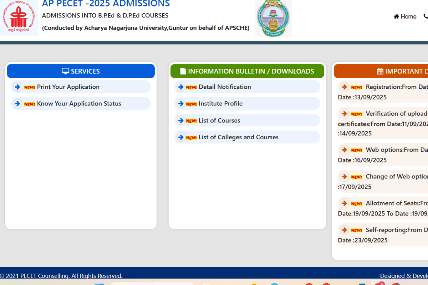Image resolution: width=428 pixels, height=285 pixels.
Task: Click the AP State Council emblem logo
Action: click(x=19, y=18)
